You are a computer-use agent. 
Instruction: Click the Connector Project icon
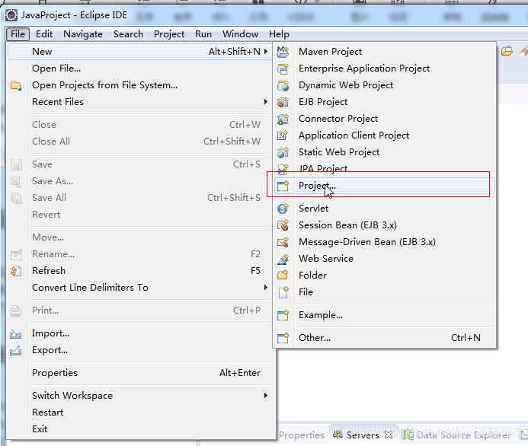click(x=283, y=119)
